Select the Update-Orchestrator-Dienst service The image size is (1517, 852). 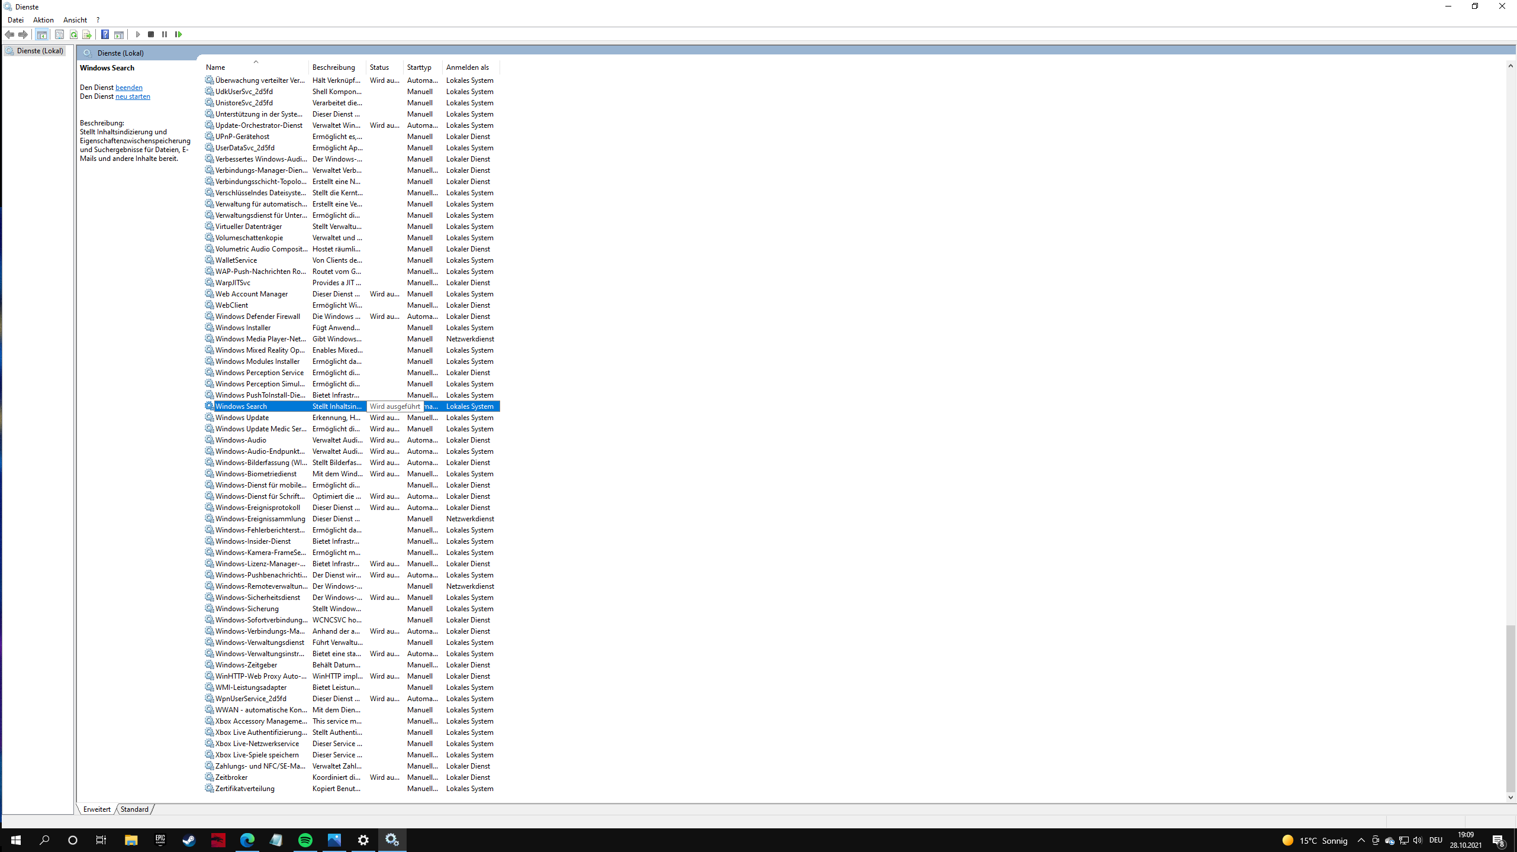click(x=352, y=125)
